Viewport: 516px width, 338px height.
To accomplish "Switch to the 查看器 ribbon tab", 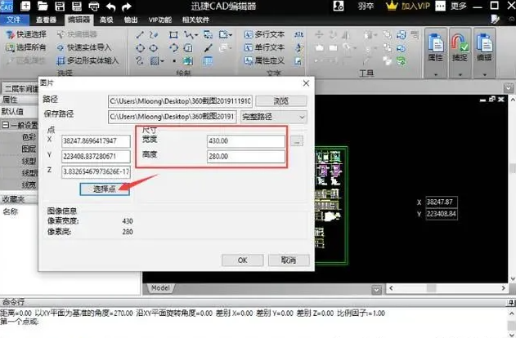I will [47, 19].
